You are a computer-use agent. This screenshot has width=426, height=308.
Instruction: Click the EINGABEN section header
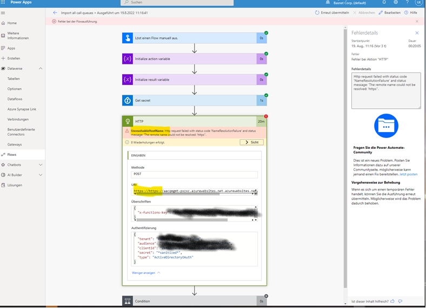(x=194, y=155)
